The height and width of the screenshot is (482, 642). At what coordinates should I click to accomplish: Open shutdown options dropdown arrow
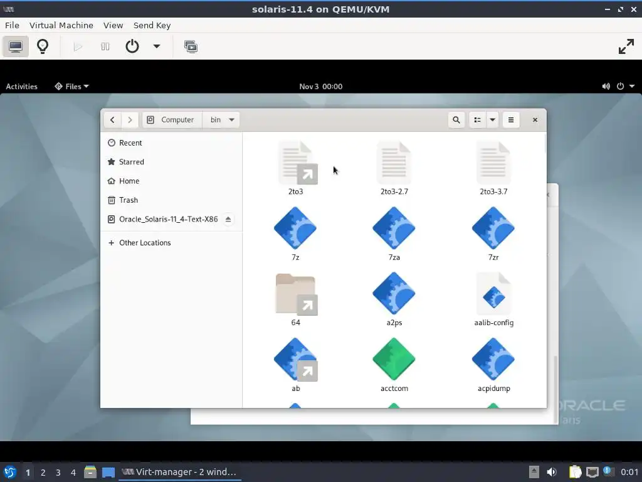156,46
